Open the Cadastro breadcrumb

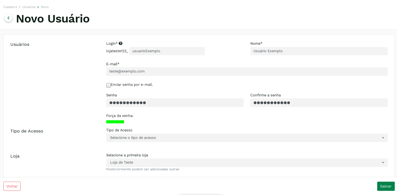(x=10, y=7)
